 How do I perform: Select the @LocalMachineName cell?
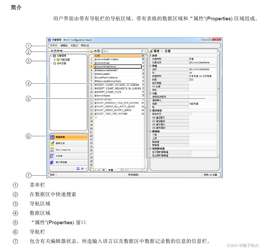click(117, 78)
